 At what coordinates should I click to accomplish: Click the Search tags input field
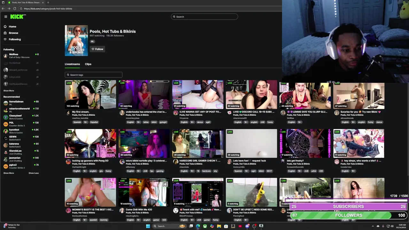tap(93, 75)
